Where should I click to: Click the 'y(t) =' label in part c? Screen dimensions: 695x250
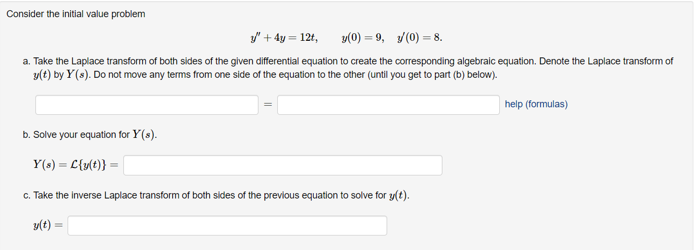[x=48, y=226]
